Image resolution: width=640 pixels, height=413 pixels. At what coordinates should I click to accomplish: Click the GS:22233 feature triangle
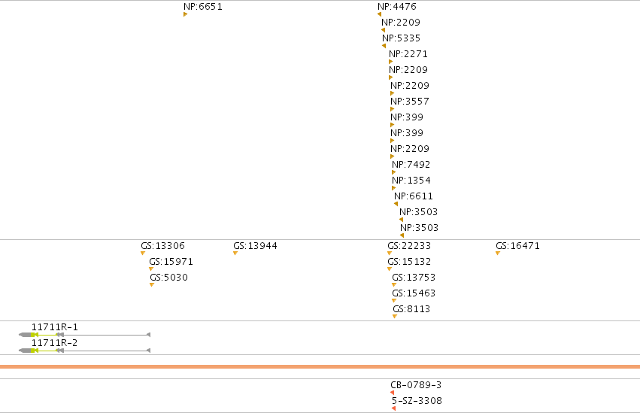pyautogui.click(x=390, y=254)
